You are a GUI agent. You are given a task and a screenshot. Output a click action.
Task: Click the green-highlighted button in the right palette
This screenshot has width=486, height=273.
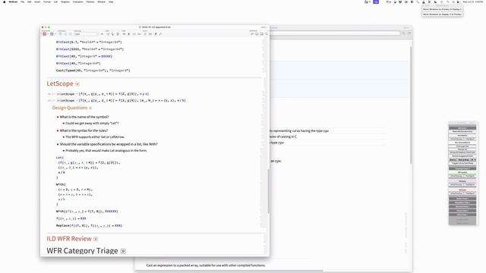462,172
